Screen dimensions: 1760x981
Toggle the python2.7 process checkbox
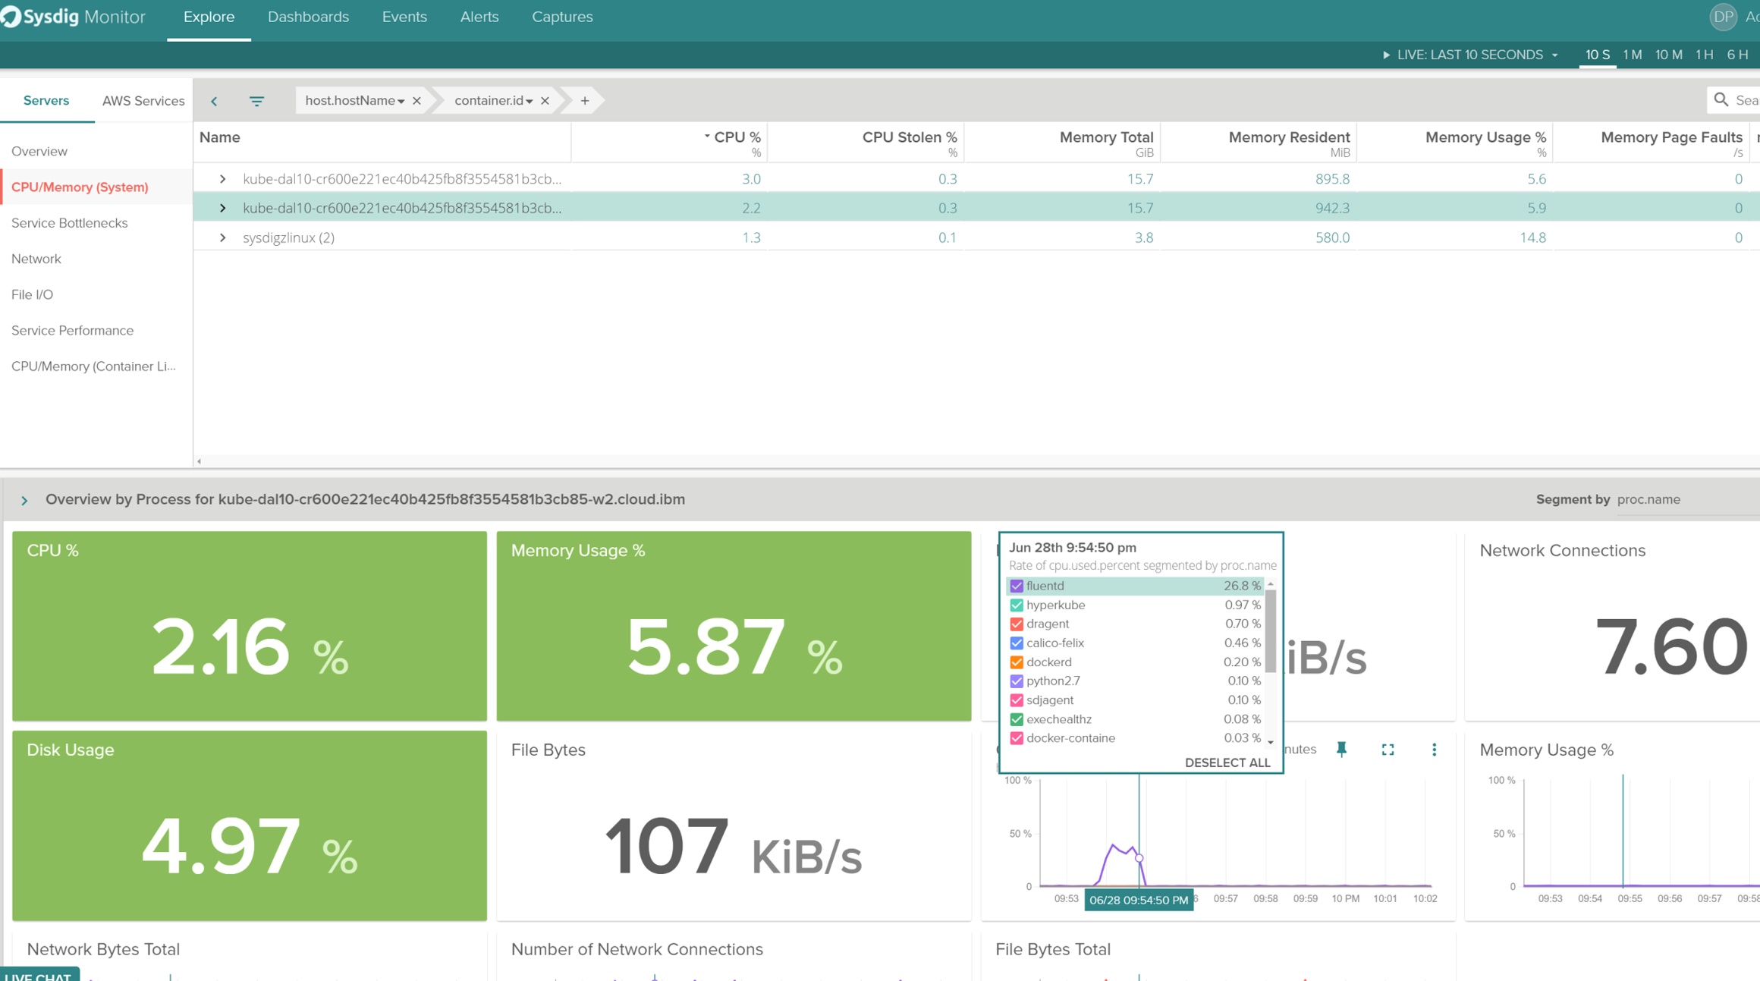point(1017,681)
